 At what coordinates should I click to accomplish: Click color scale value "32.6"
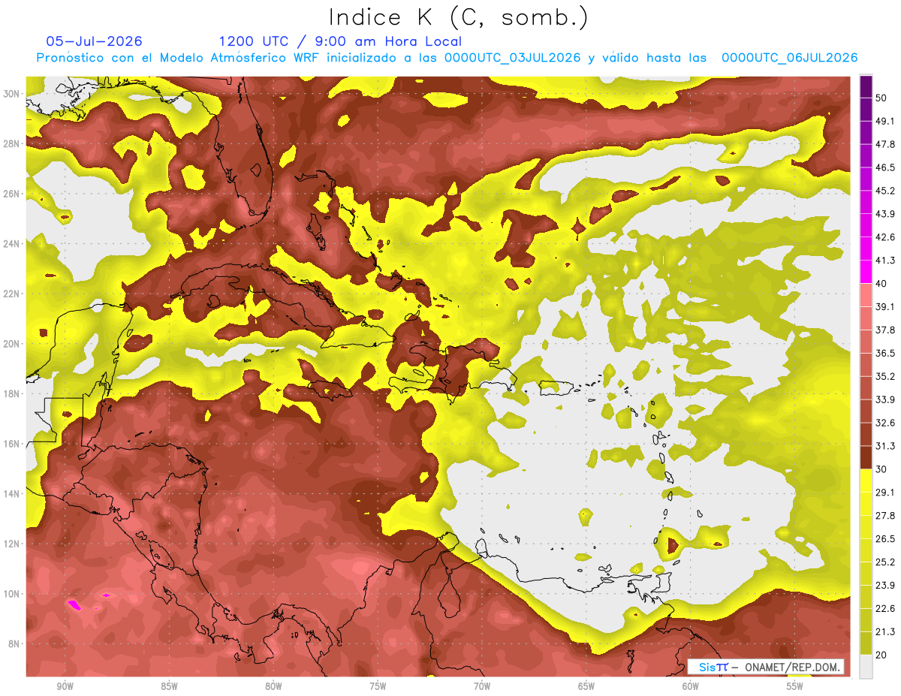point(885,423)
